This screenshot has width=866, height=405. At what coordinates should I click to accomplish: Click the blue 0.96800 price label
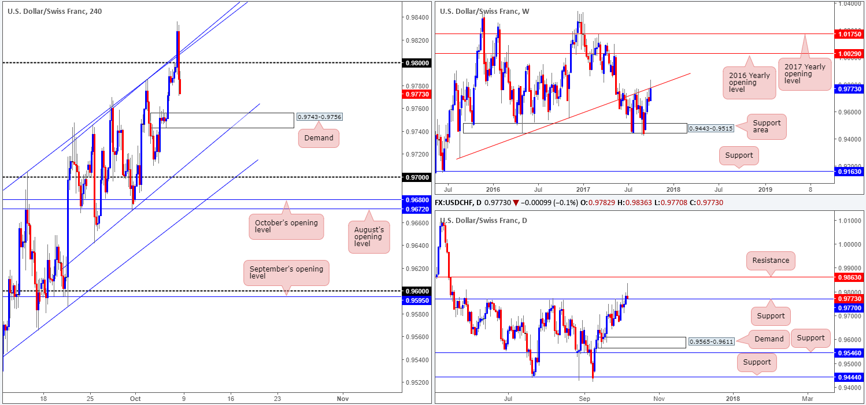417,200
